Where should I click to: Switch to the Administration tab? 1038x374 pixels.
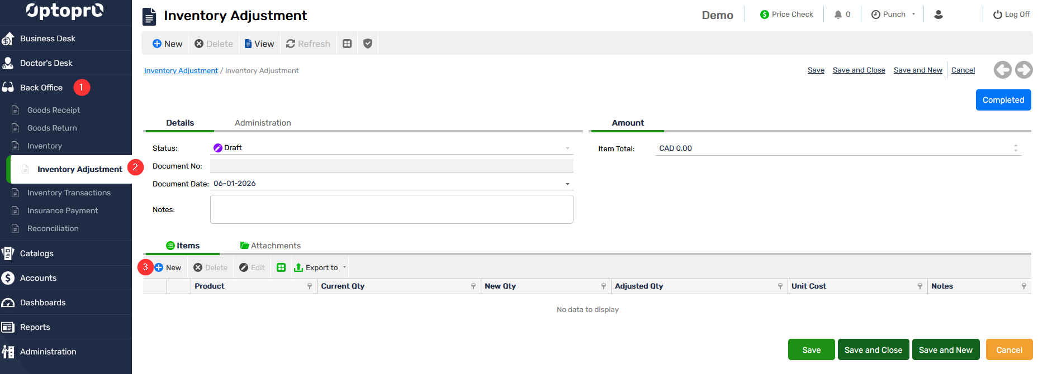tap(263, 123)
